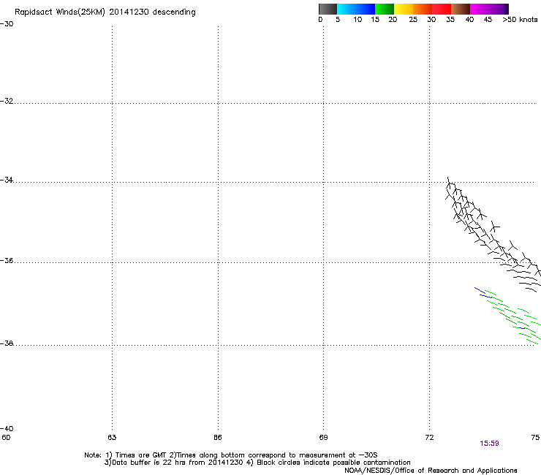541x475 pixels.
Task: Select the red 30-35 knots color segment
Action: point(442,9)
